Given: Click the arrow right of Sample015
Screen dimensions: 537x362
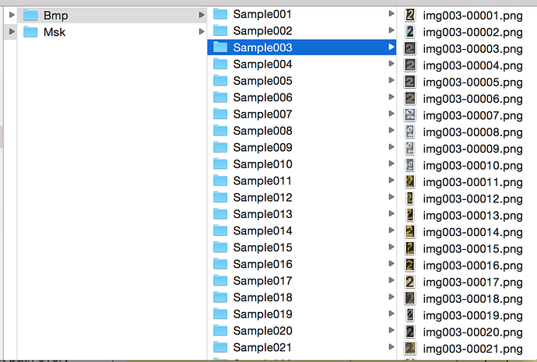Looking at the screenshot, I should coord(391,248).
